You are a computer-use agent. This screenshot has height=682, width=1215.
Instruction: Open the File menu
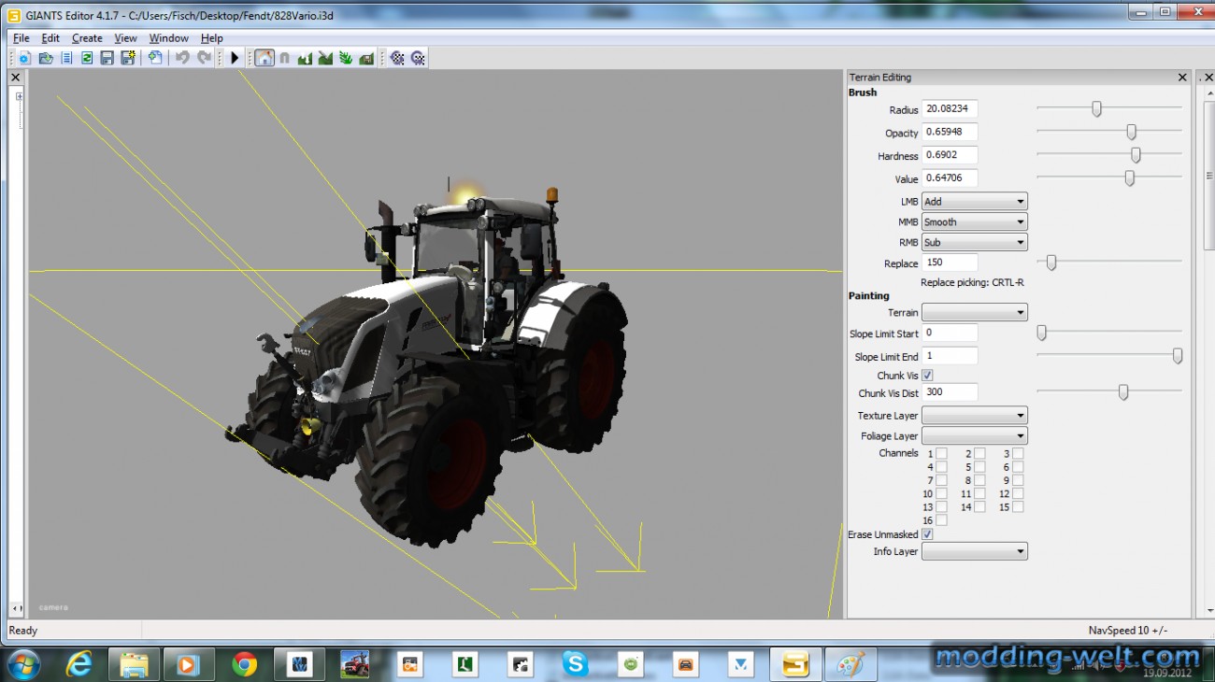pos(21,38)
